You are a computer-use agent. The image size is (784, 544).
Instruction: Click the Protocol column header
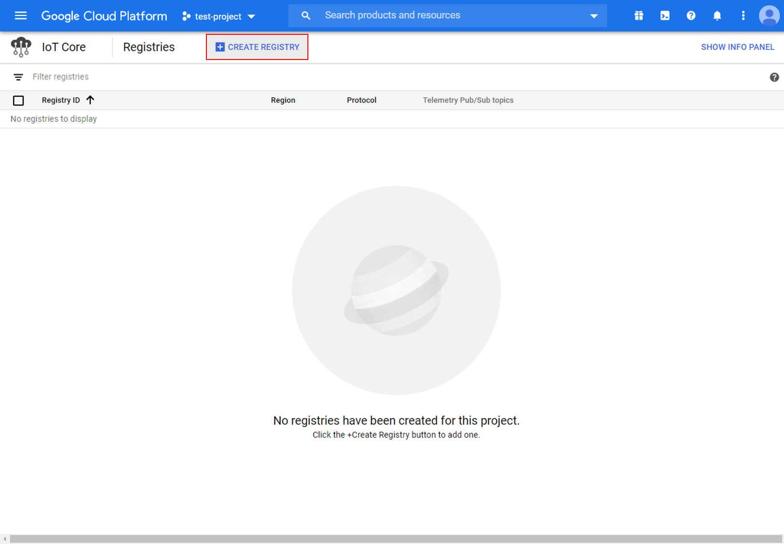click(362, 100)
